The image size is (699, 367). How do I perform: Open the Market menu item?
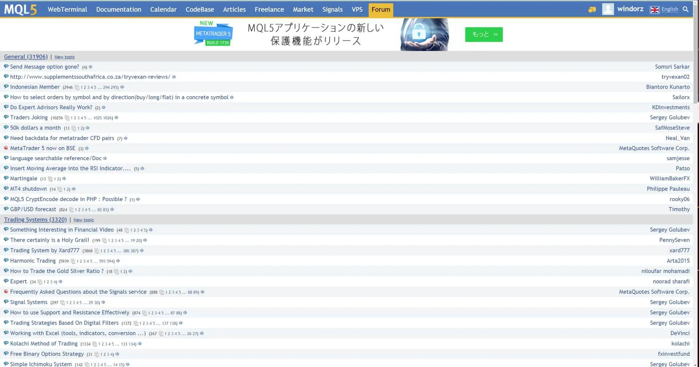[x=303, y=9]
